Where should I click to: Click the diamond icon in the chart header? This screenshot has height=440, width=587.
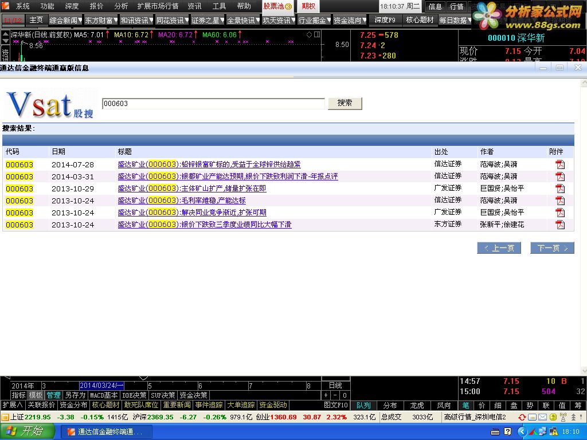coord(309,34)
